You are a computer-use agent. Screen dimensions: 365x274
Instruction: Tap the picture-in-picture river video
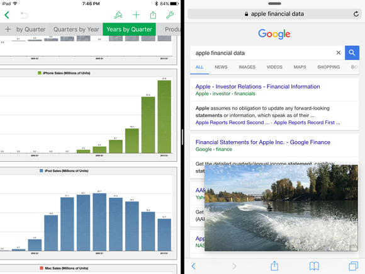coord(281,208)
